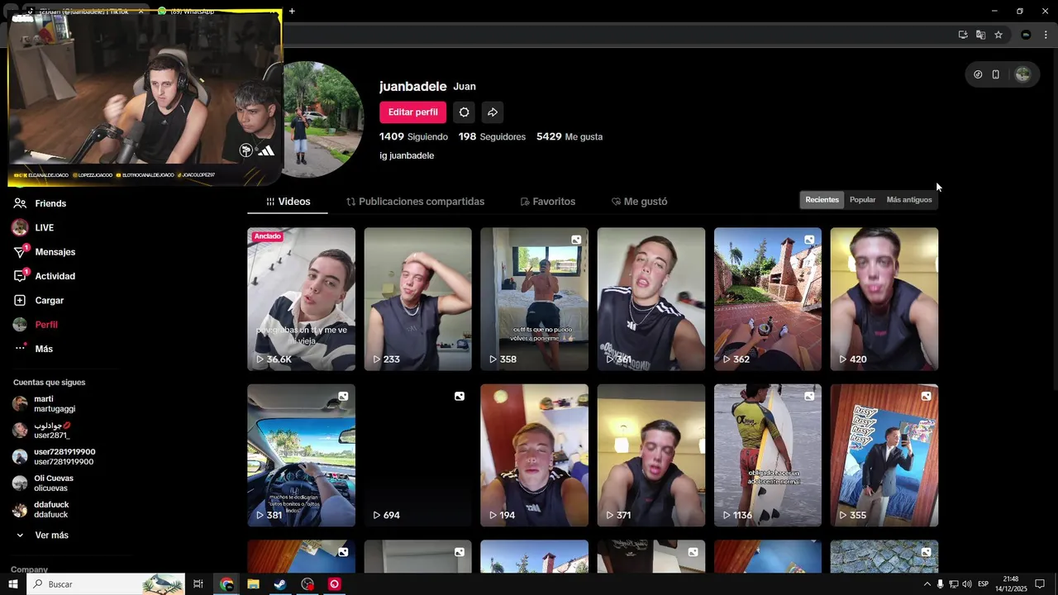Open the car video with 381 views
Image resolution: width=1058 pixels, height=595 pixels.
(x=301, y=455)
